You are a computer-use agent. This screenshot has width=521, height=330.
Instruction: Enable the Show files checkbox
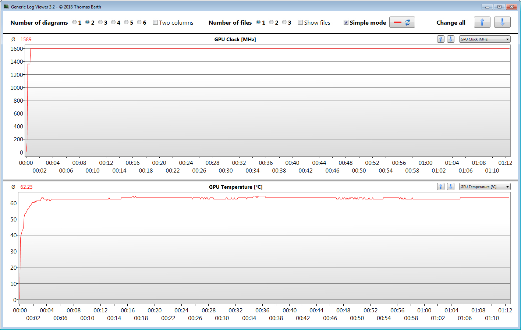click(300, 22)
